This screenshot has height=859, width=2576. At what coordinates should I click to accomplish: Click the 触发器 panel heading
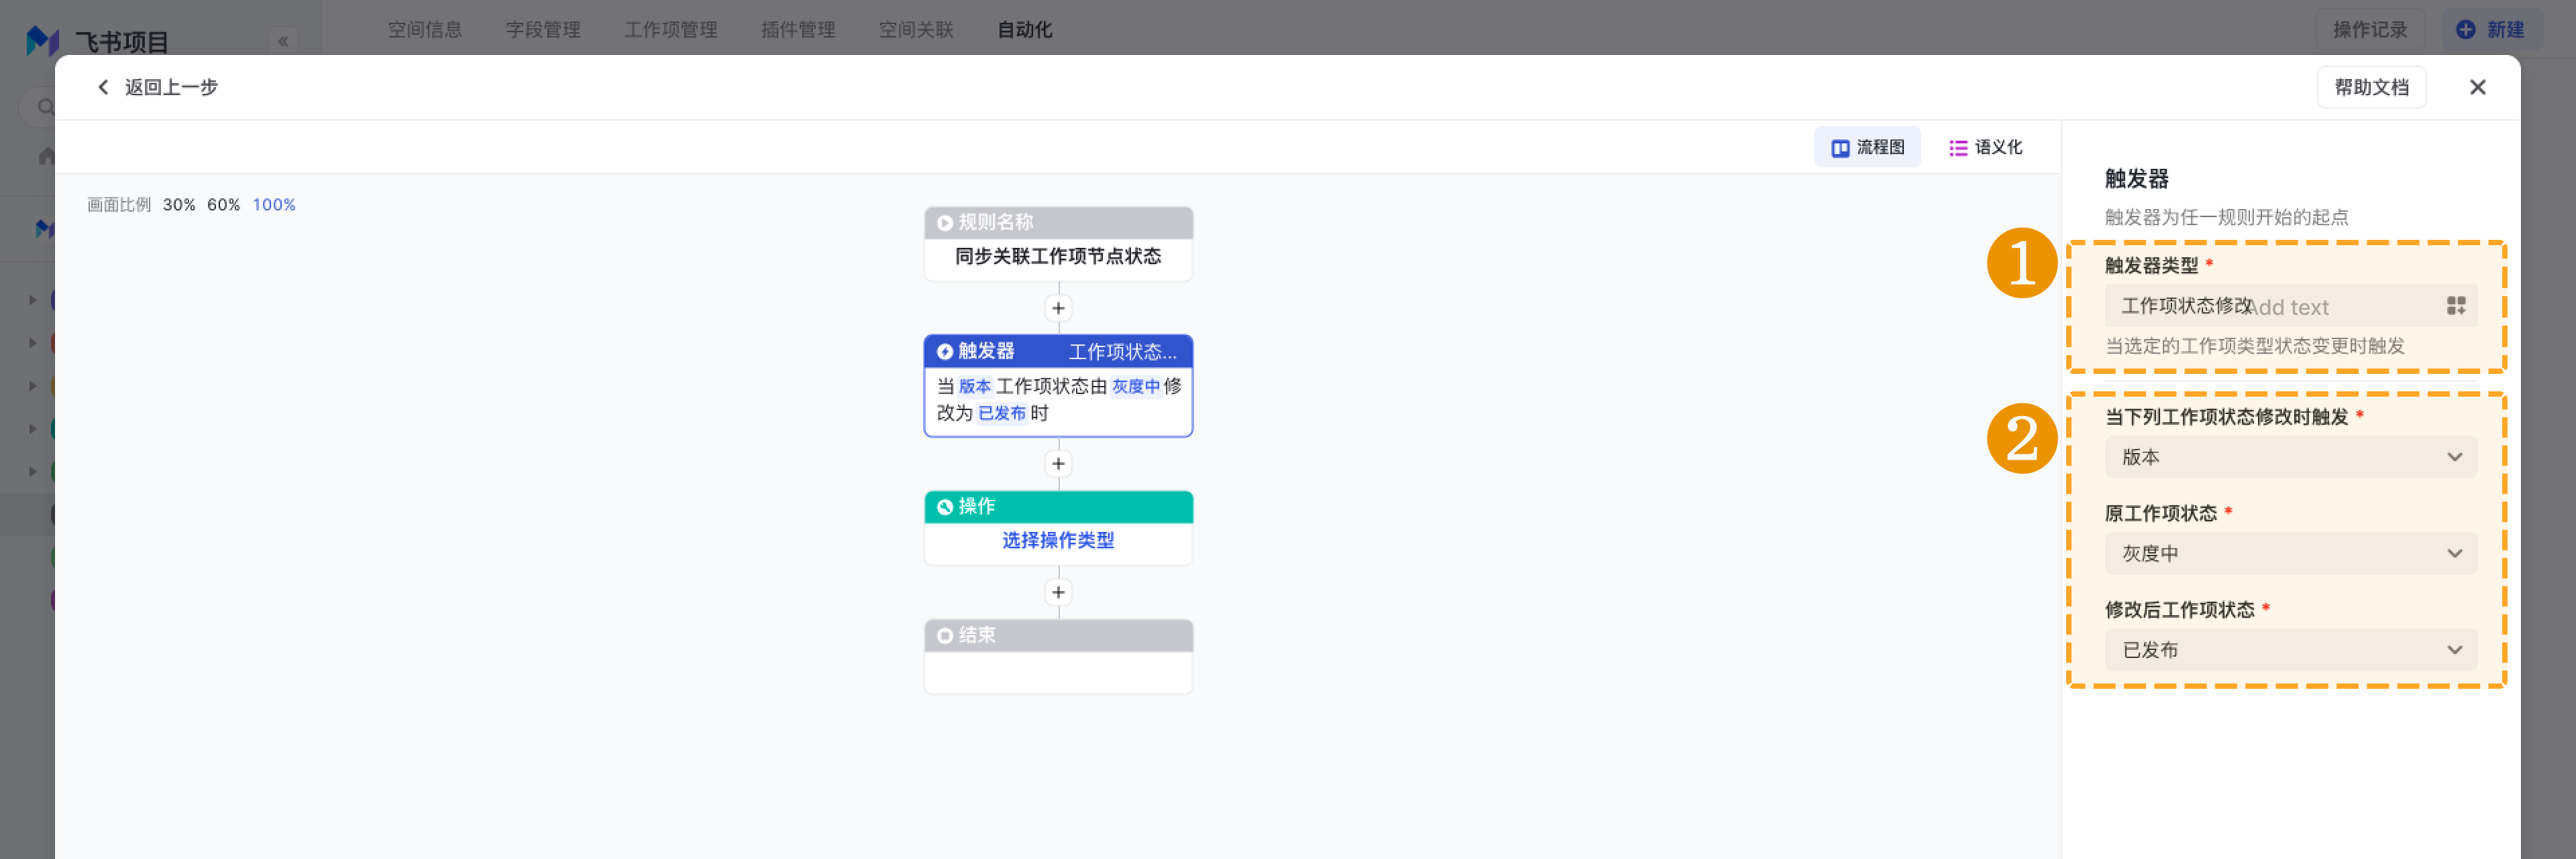point(2136,180)
